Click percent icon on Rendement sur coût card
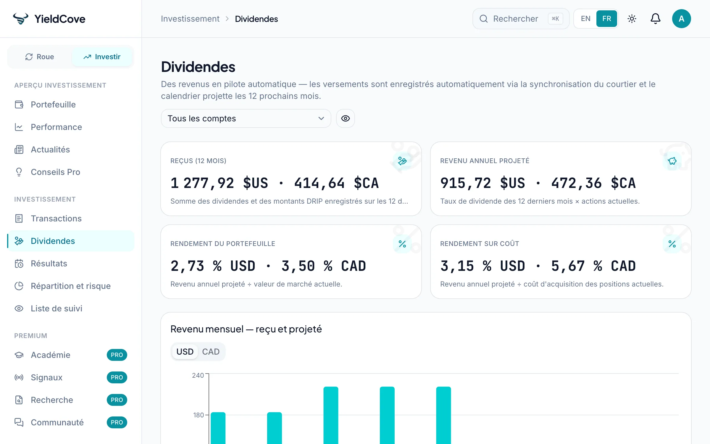The height and width of the screenshot is (444, 710). pyautogui.click(x=672, y=244)
